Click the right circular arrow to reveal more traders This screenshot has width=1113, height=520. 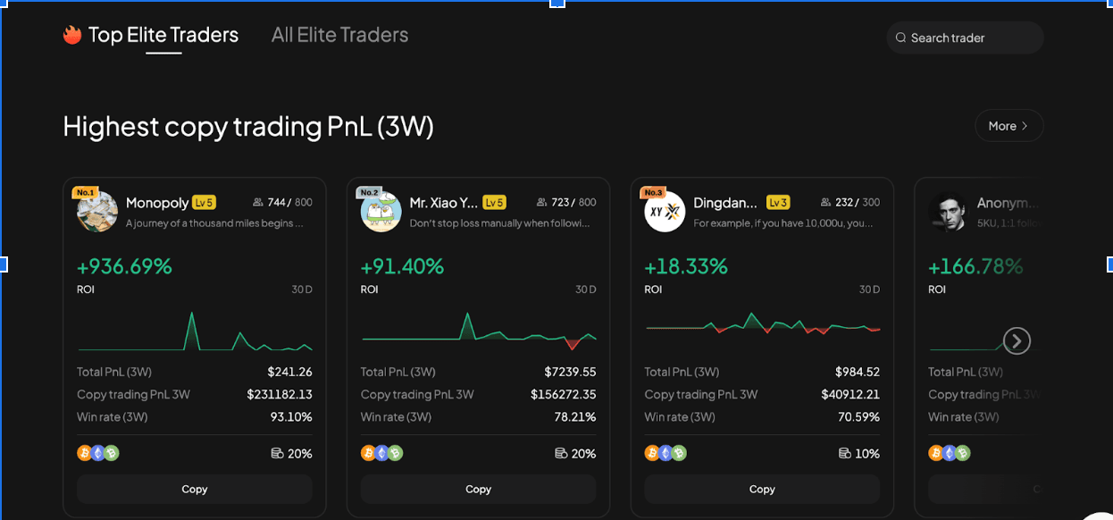tap(1017, 340)
